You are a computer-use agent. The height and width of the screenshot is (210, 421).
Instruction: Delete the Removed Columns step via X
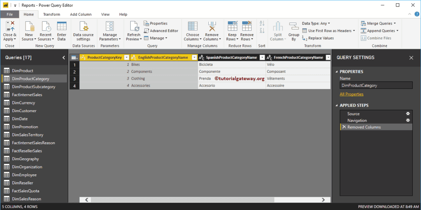344,127
